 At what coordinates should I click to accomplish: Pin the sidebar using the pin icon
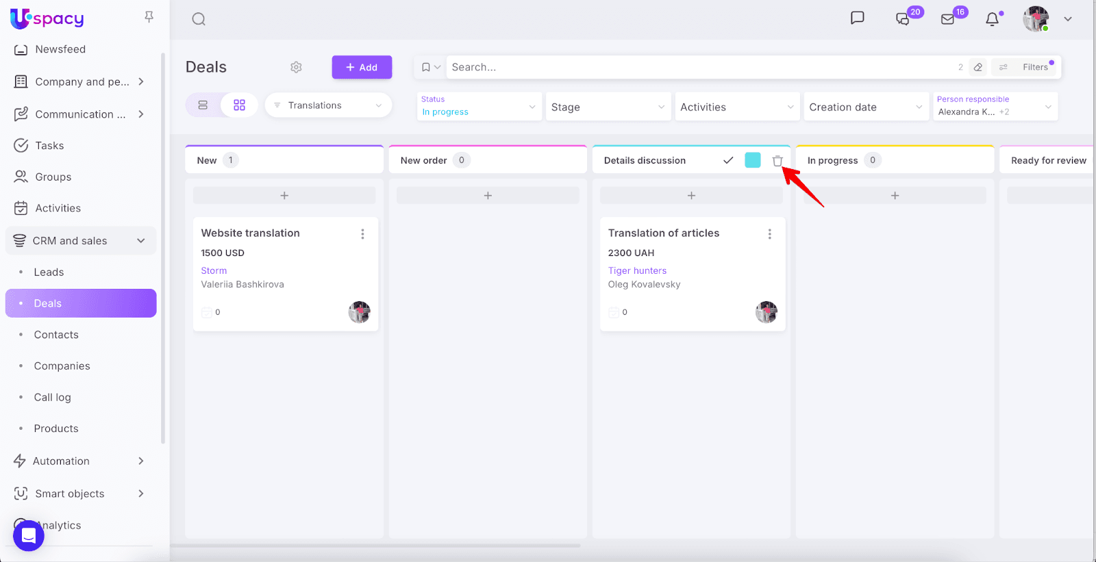coord(149,17)
